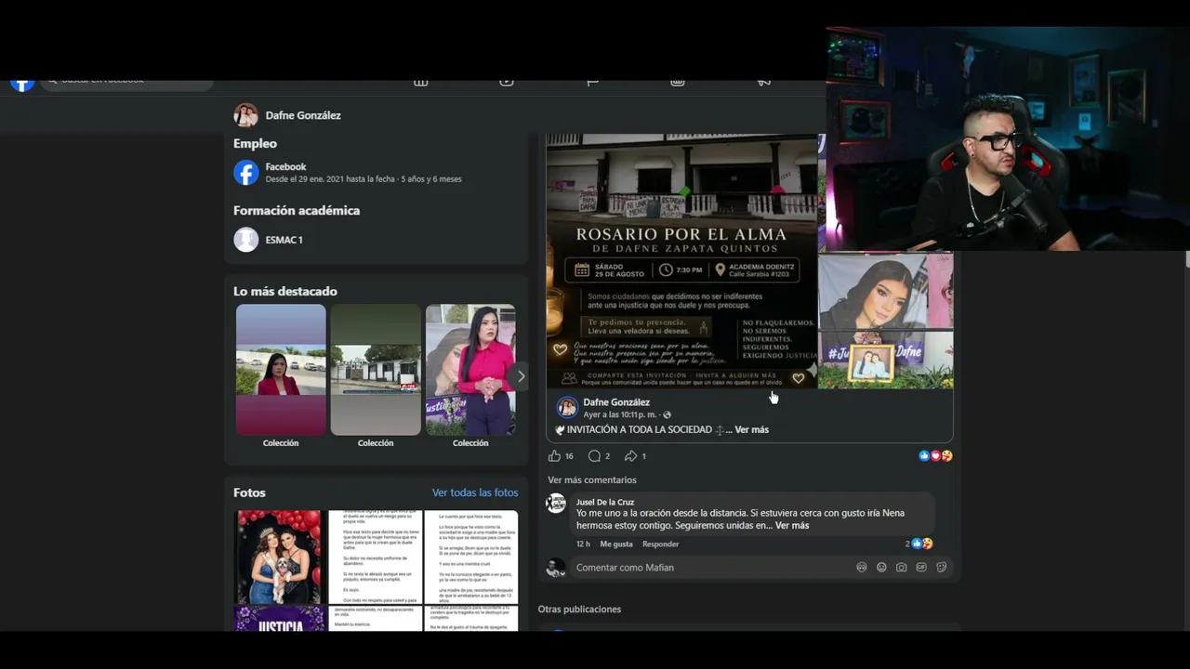Click the Formación académica heading

297,210
